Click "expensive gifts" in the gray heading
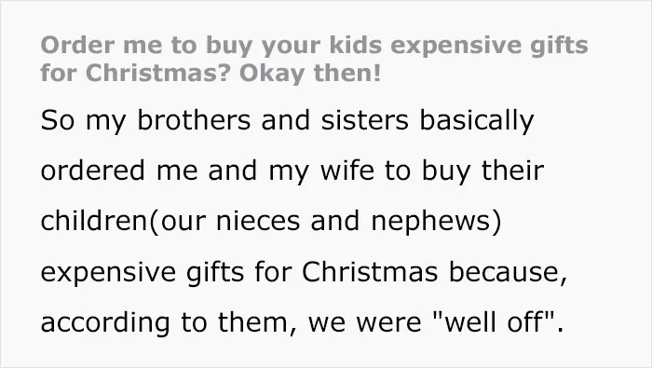This screenshot has height=368, width=652. coord(489,47)
